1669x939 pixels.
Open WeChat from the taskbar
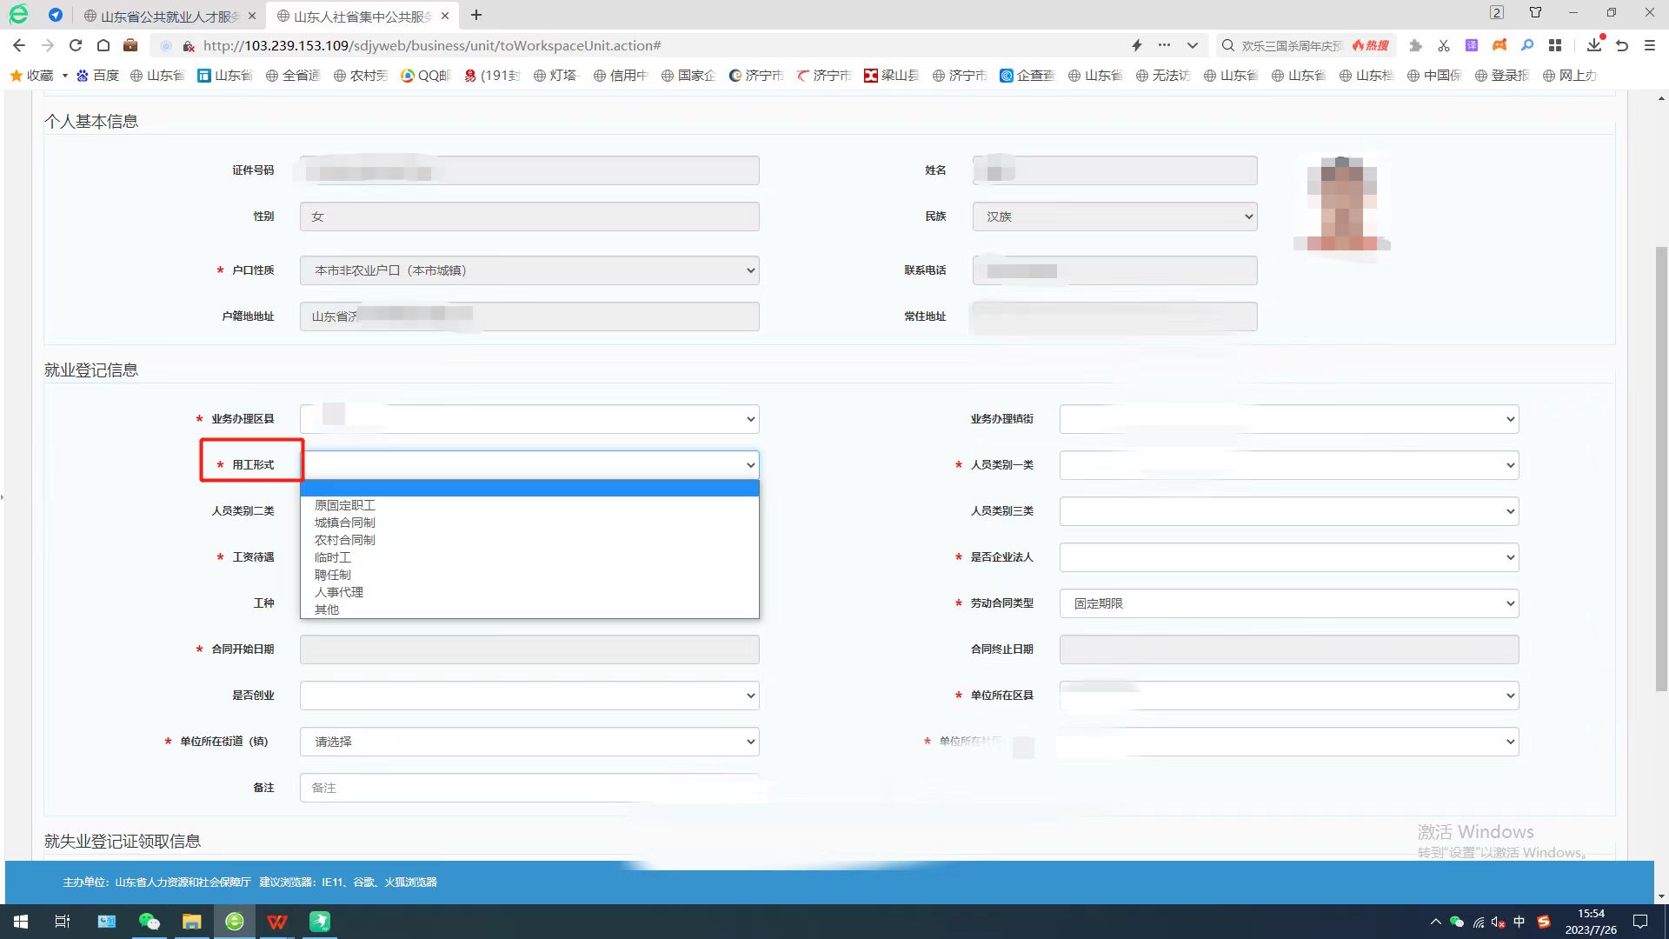pyautogui.click(x=150, y=922)
